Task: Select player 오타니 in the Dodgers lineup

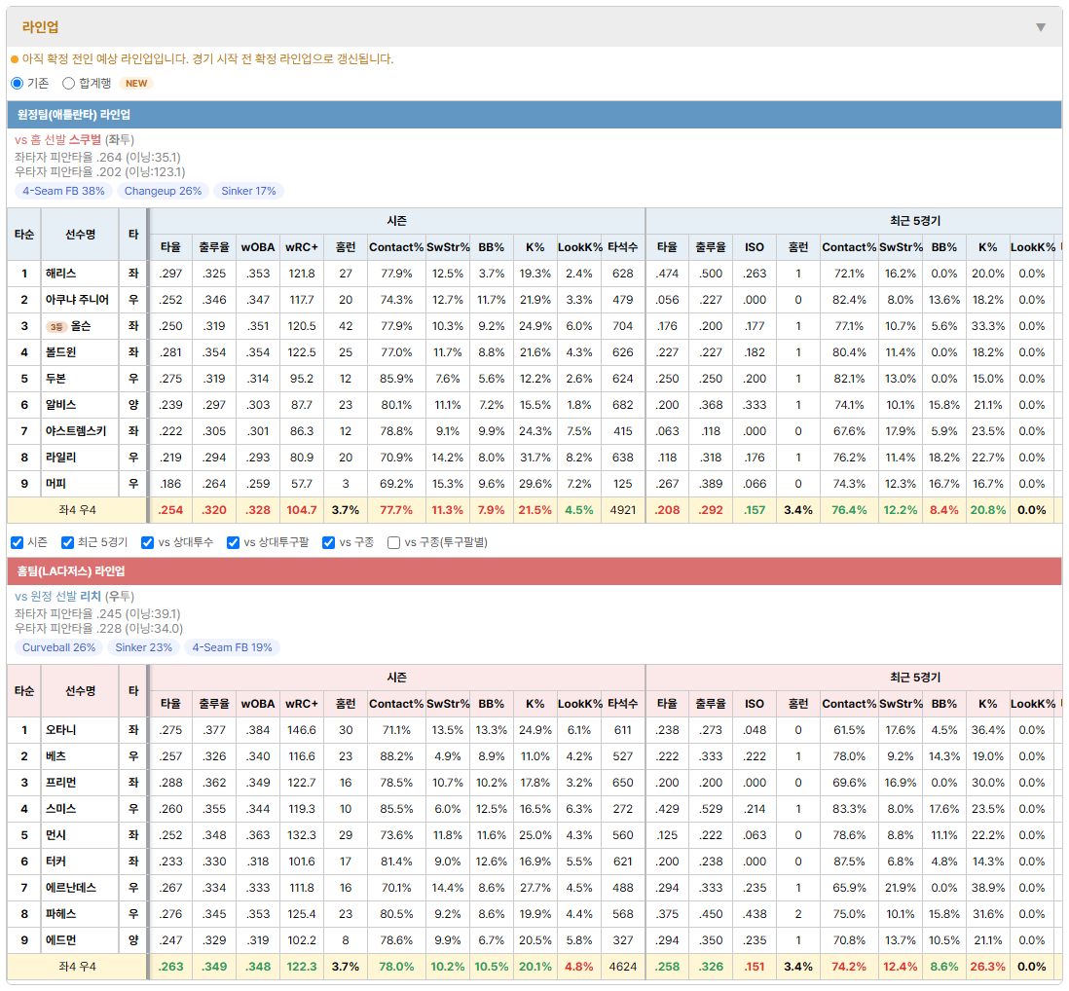Action: point(60,730)
